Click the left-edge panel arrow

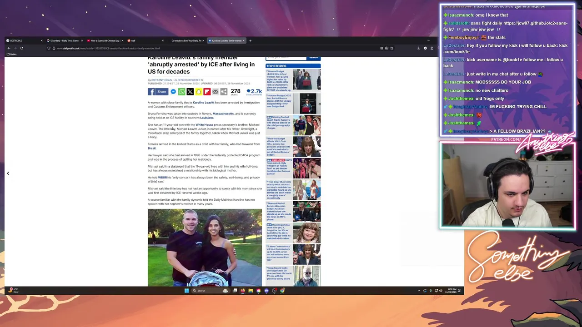8,173
